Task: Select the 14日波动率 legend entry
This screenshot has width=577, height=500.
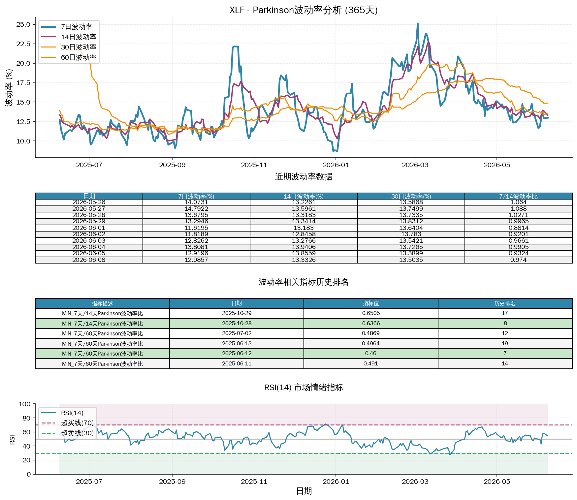Action: coord(69,37)
